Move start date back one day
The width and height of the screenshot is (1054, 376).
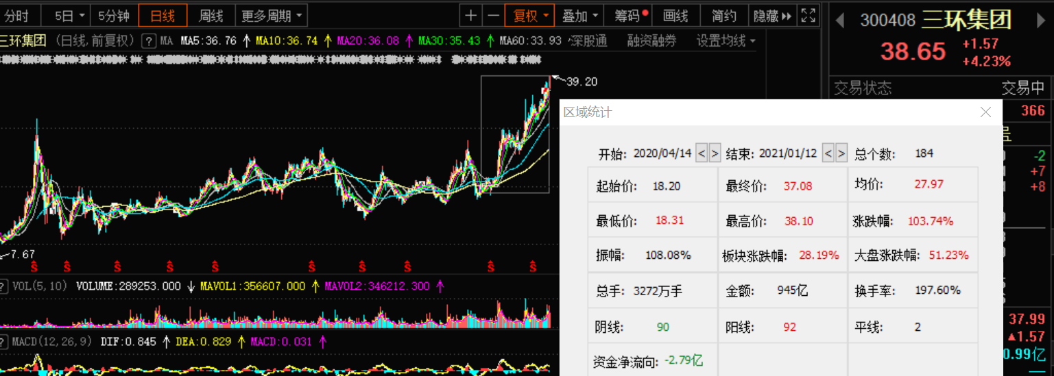coord(702,153)
